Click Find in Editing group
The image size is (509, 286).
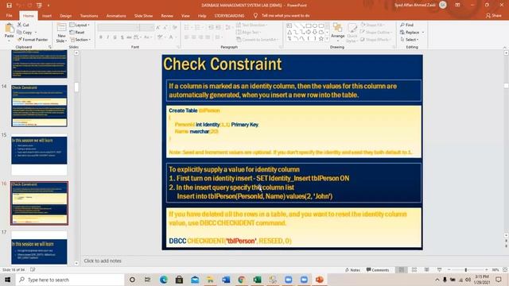pos(406,25)
